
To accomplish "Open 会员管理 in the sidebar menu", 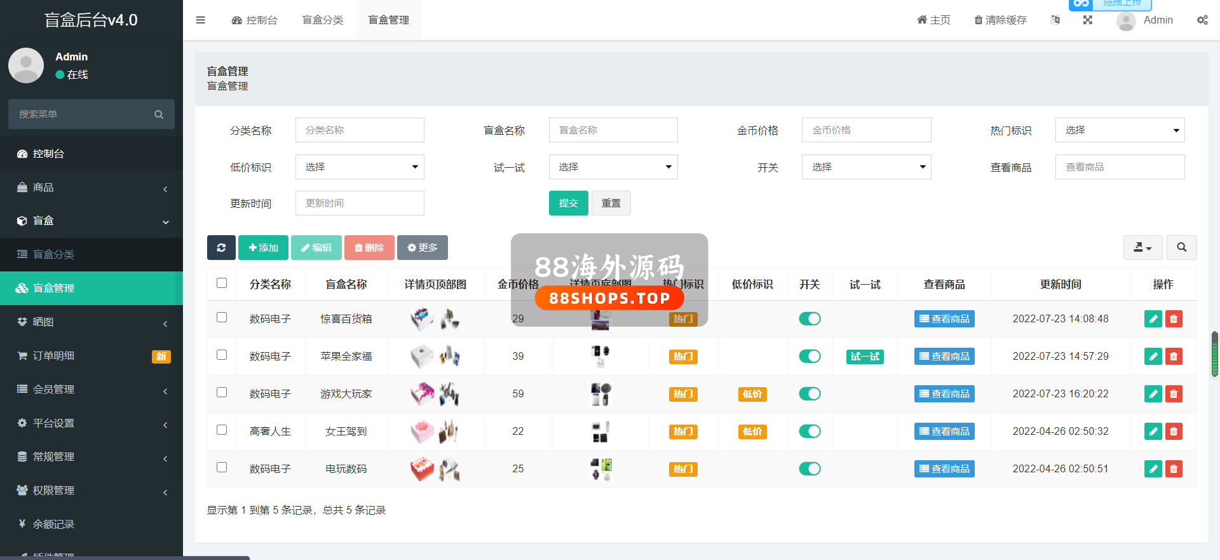I will tap(54, 390).
